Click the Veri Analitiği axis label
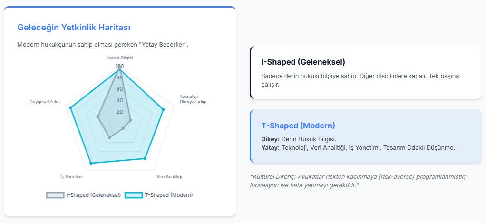The image size is (486, 223). [x=169, y=177]
